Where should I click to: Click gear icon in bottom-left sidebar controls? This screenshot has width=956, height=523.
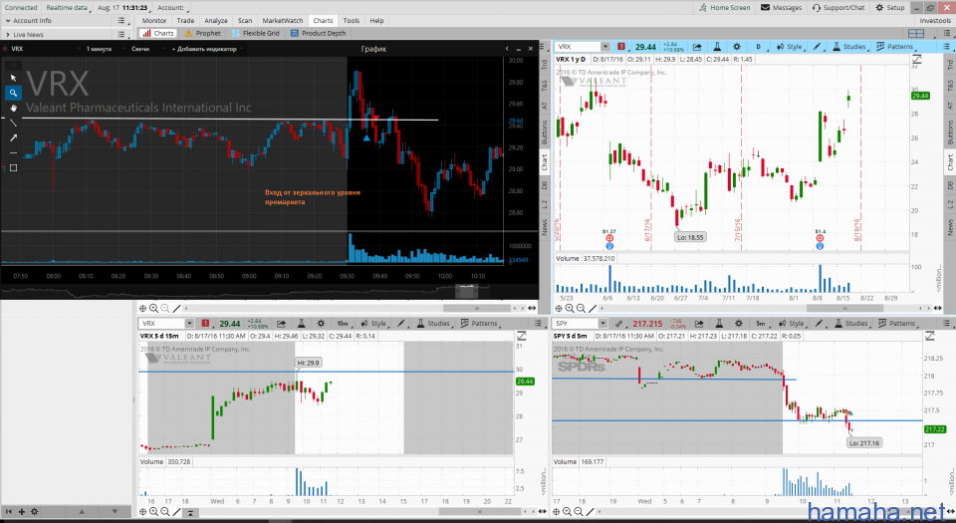(34, 511)
